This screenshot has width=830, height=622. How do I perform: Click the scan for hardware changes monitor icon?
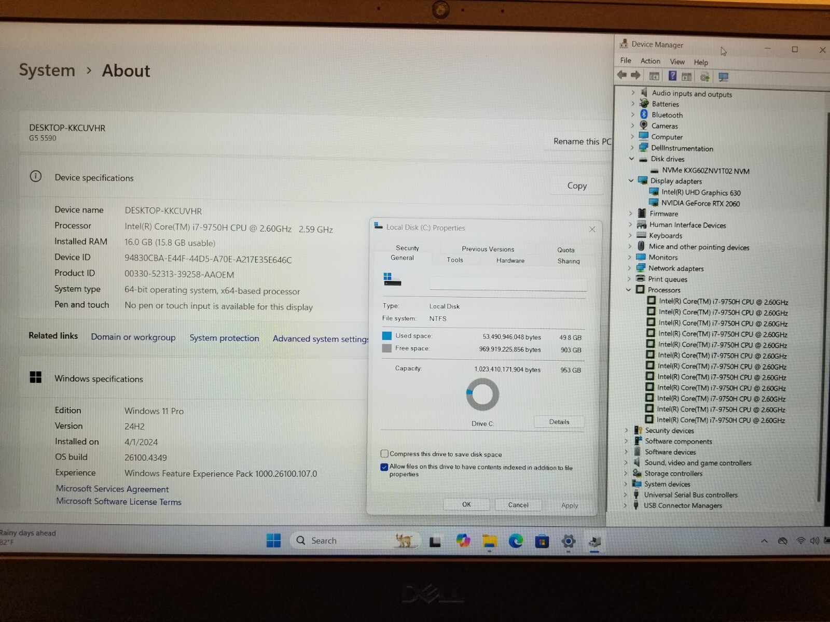tap(723, 77)
